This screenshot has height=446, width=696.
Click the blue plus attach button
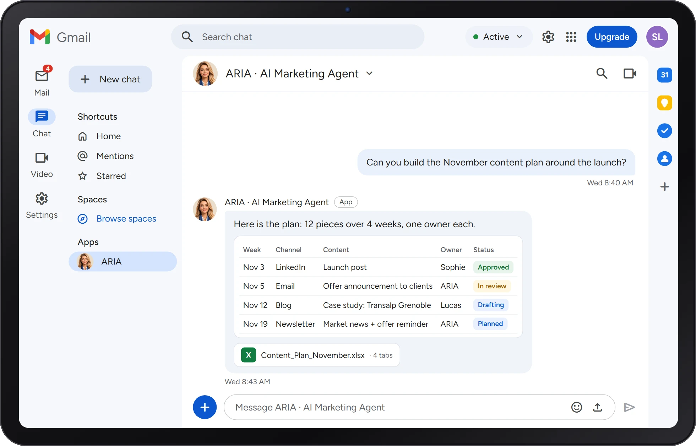pos(205,407)
